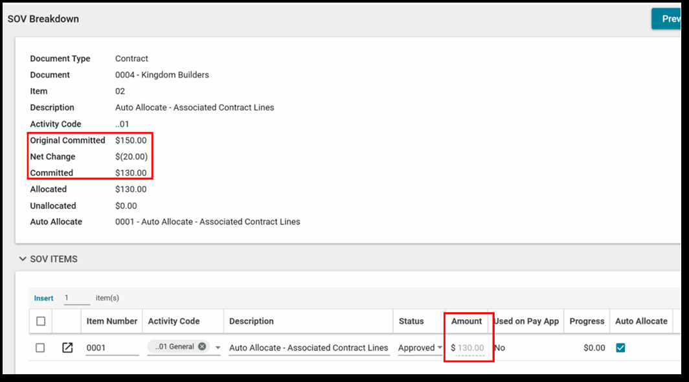Click the Status column header
The height and width of the screenshot is (382, 689).
(x=411, y=321)
